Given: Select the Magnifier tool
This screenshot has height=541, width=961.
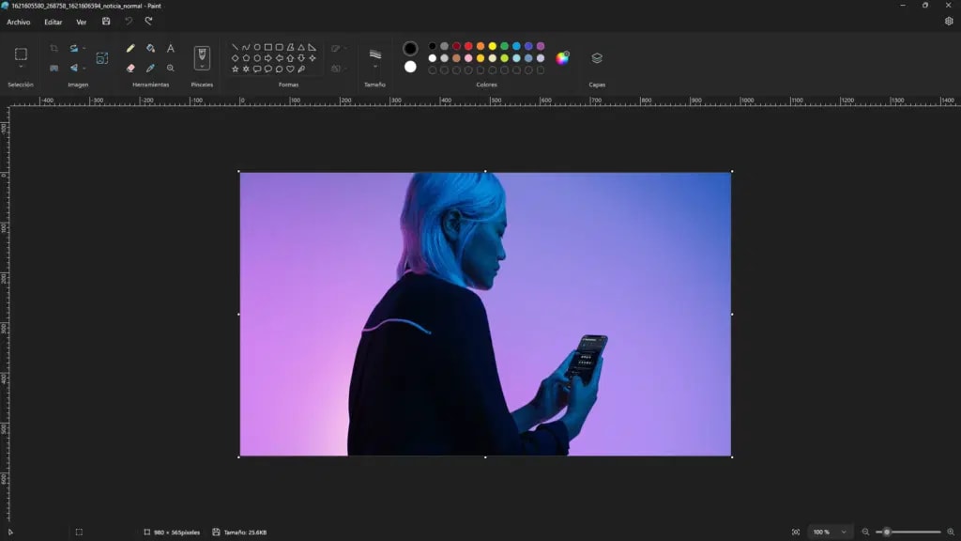Looking at the screenshot, I should (x=171, y=68).
